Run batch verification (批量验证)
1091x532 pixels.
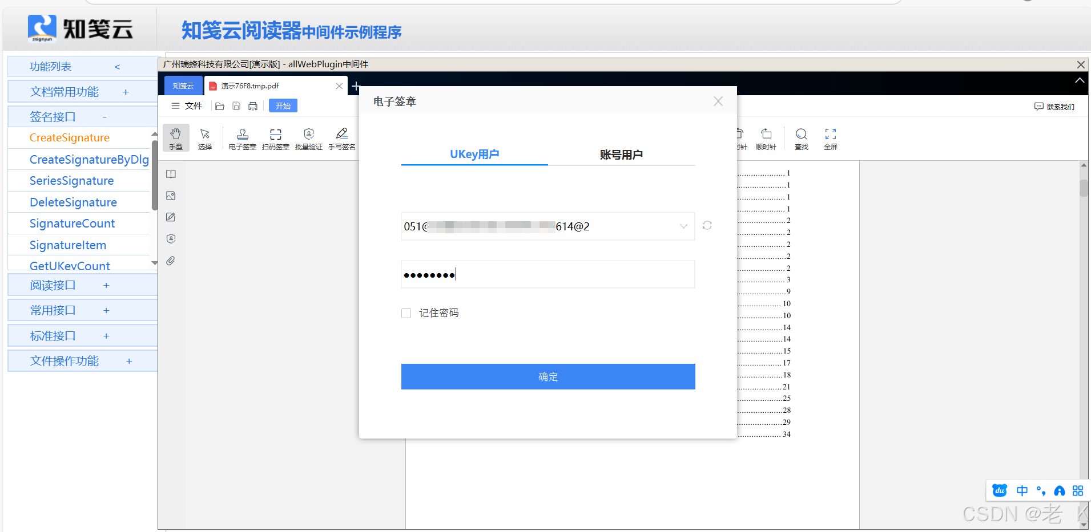(x=309, y=139)
